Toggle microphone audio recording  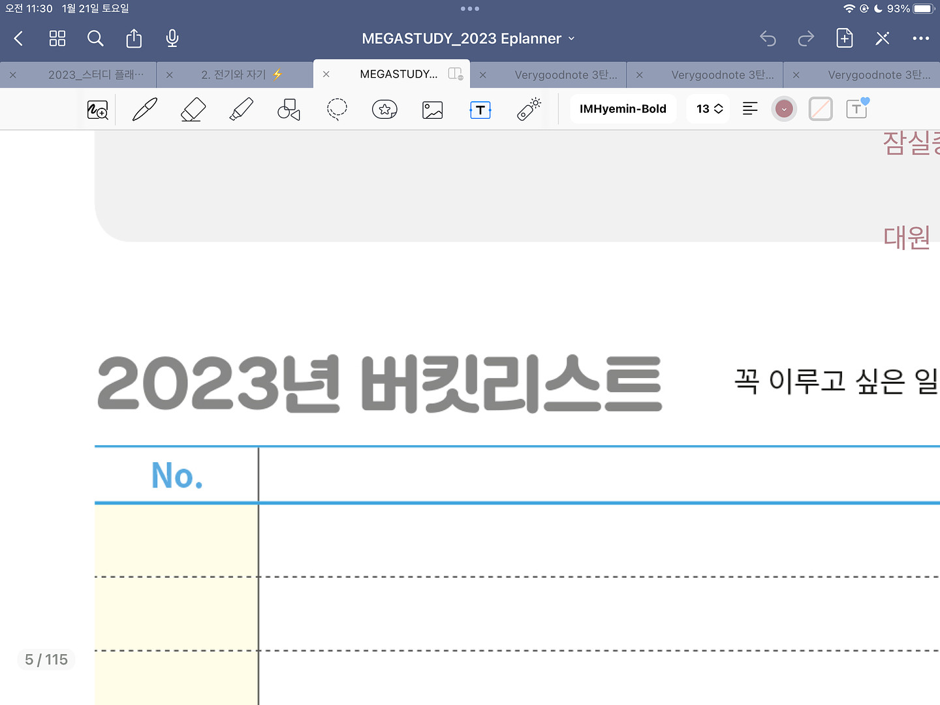click(172, 39)
